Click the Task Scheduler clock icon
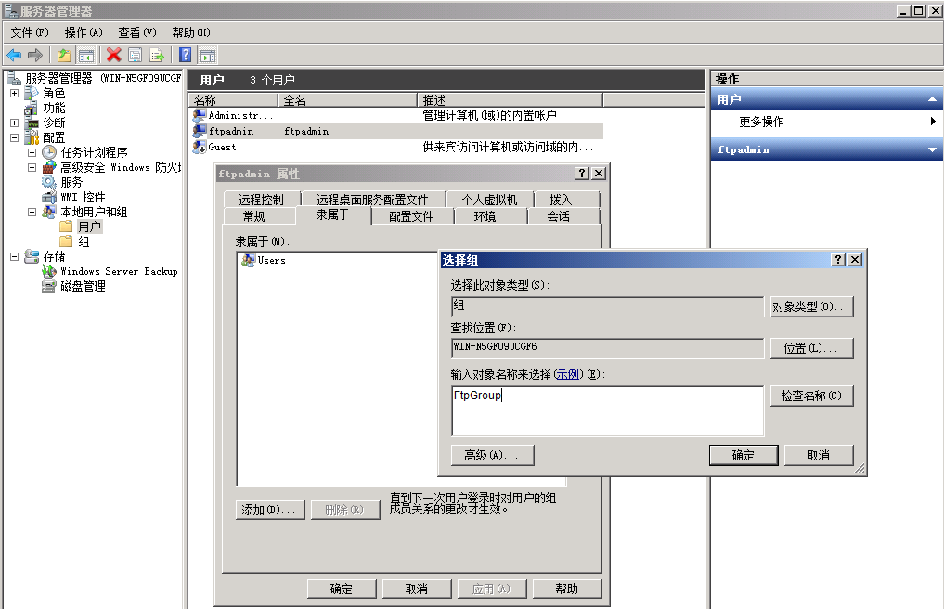944x609 pixels. click(x=49, y=152)
